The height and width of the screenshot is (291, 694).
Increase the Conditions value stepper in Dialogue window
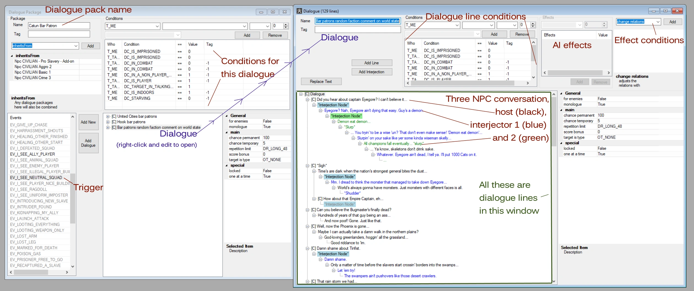coord(533,23)
